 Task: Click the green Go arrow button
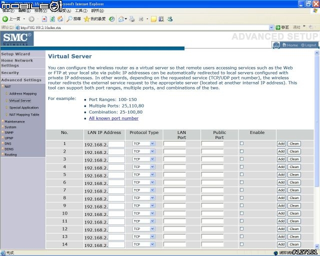(278, 27)
